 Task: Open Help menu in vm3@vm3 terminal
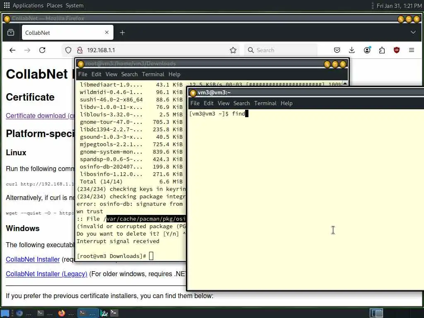pos(287,103)
